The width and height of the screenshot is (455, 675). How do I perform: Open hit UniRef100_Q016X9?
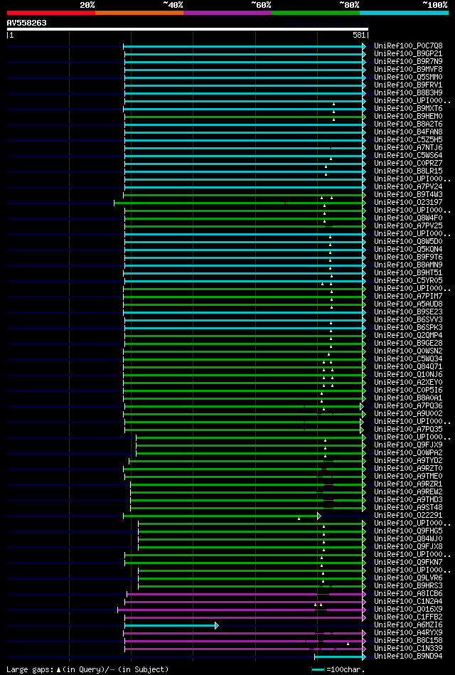pos(408,610)
